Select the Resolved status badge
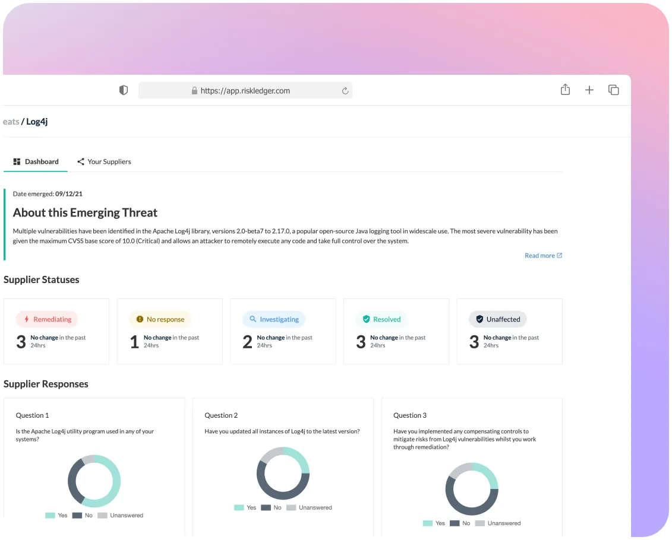The image size is (672, 540). coord(381,319)
